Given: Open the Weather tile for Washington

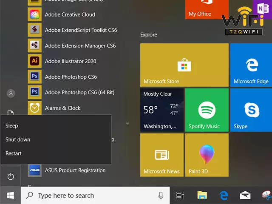Looking at the screenshot, I should pos(162,110).
